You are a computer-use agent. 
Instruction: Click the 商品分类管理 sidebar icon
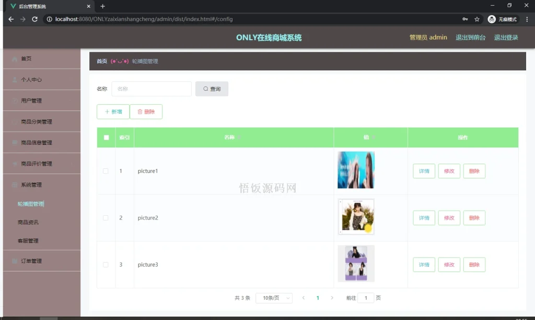(x=15, y=121)
